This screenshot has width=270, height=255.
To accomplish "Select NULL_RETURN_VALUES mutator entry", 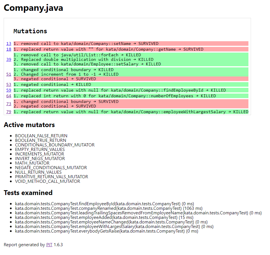I will (x=38, y=172).
